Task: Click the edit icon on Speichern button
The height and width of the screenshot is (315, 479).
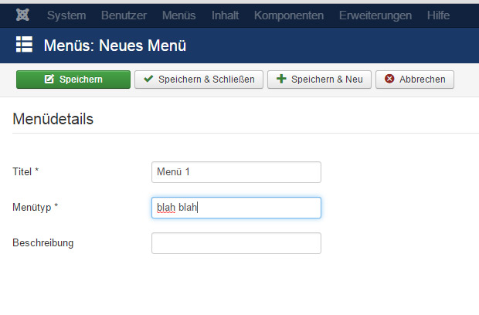Action: pyautogui.click(x=49, y=79)
